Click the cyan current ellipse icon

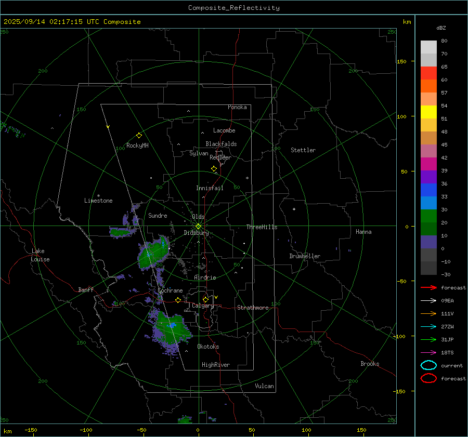428,365
